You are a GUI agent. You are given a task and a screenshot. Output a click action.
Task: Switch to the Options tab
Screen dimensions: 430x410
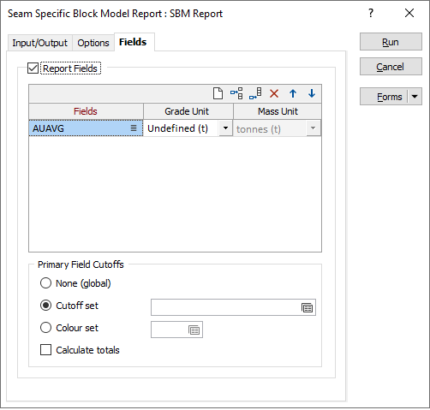(93, 43)
